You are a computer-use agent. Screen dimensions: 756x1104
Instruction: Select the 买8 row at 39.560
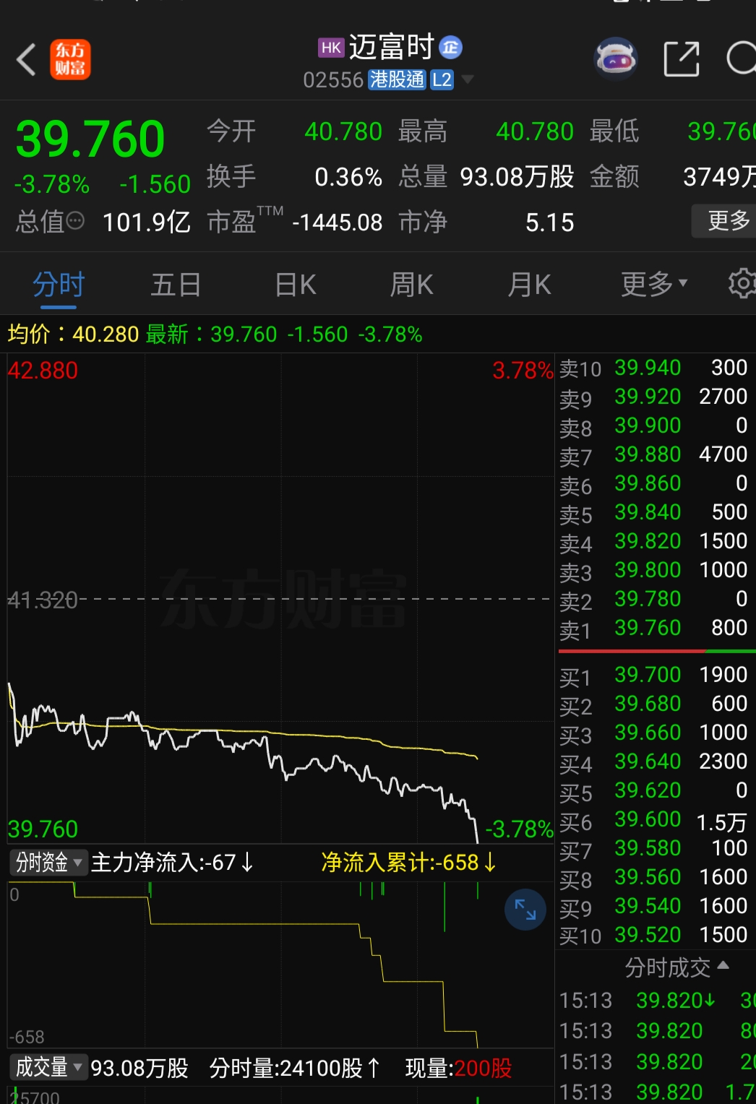tap(656, 877)
